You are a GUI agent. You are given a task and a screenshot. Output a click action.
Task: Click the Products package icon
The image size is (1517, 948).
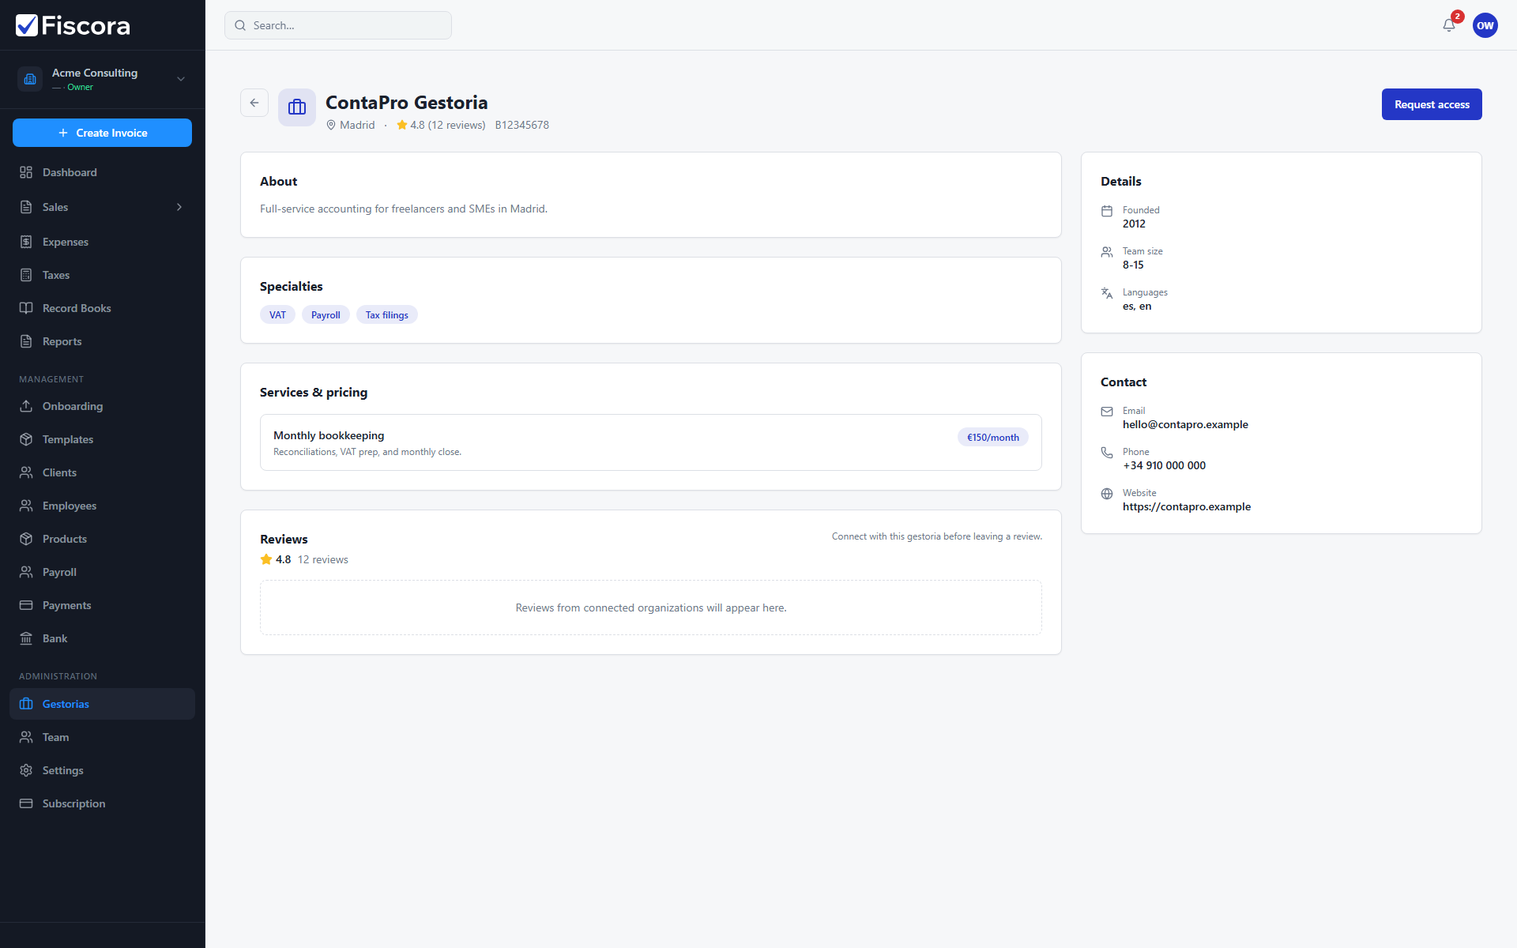[x=26, y=539]
